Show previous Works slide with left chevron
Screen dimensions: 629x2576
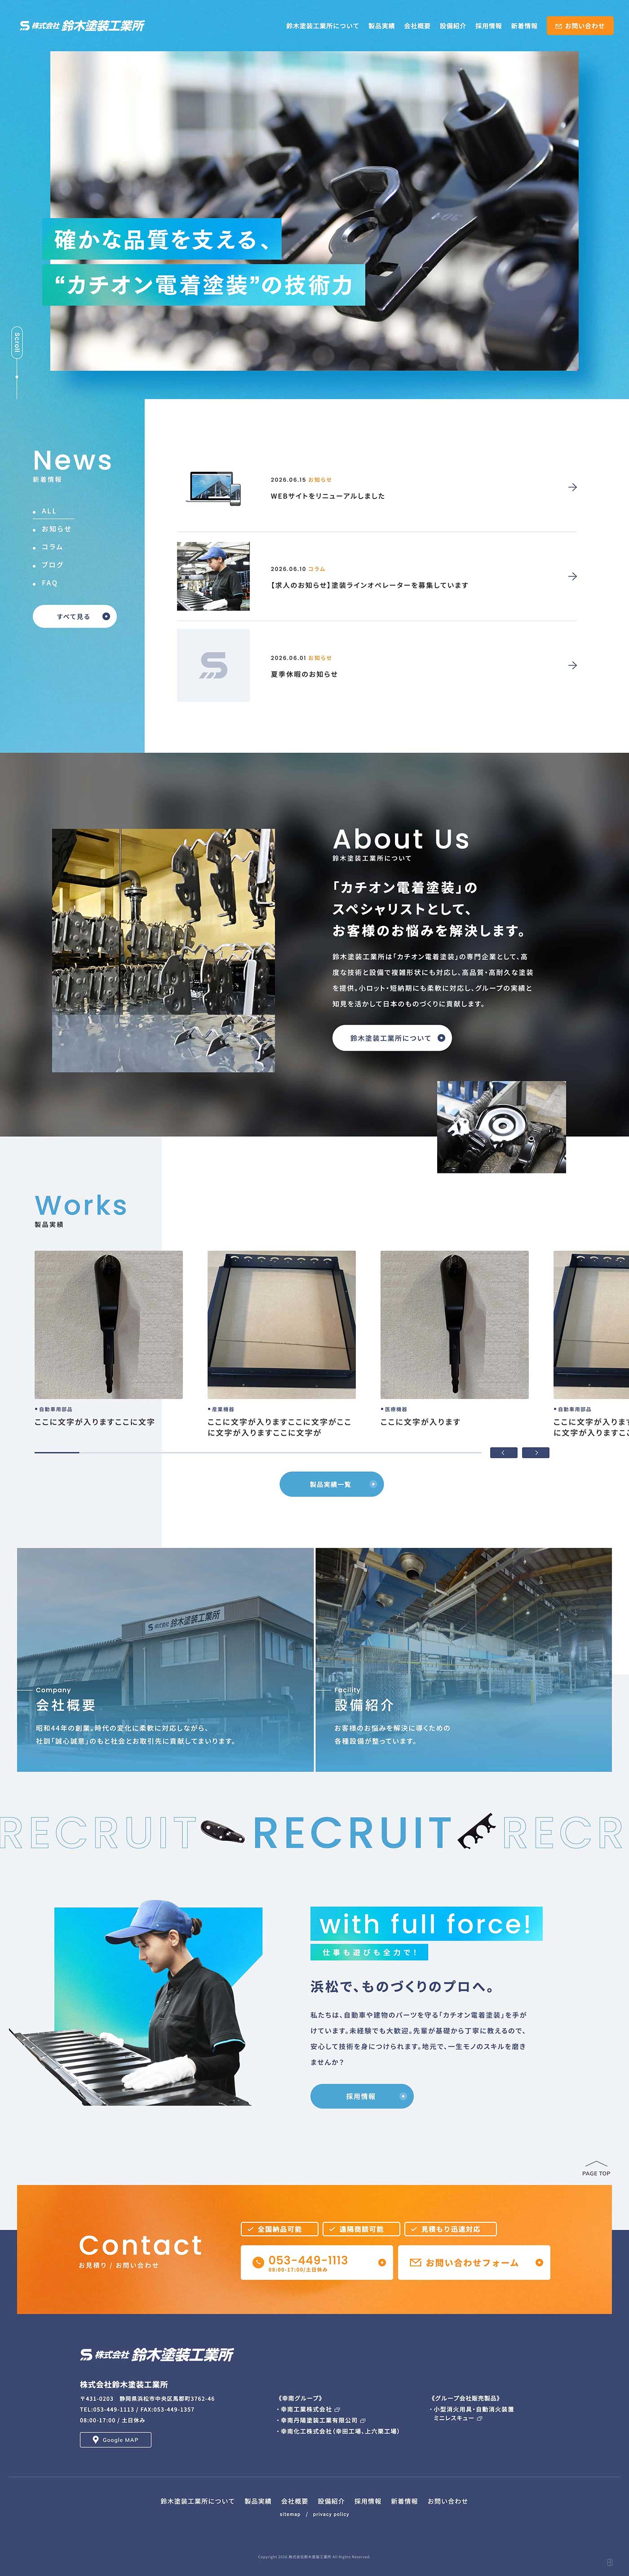point(504,1453)
